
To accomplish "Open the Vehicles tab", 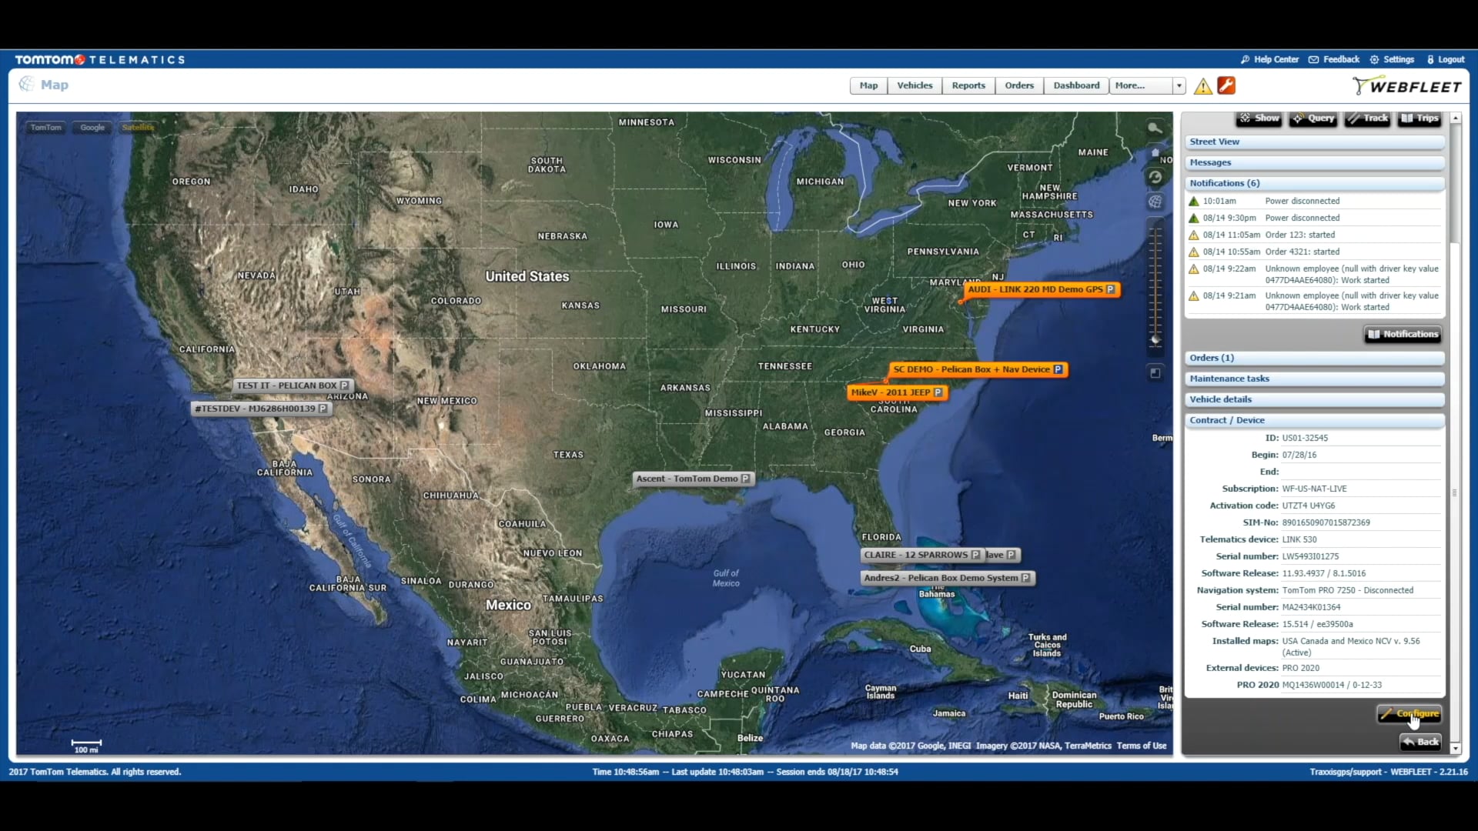I will pos(915,85).
